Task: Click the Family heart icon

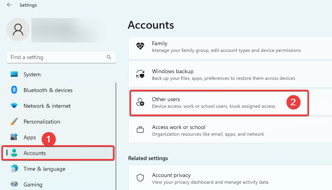Action: coord(140,46)
